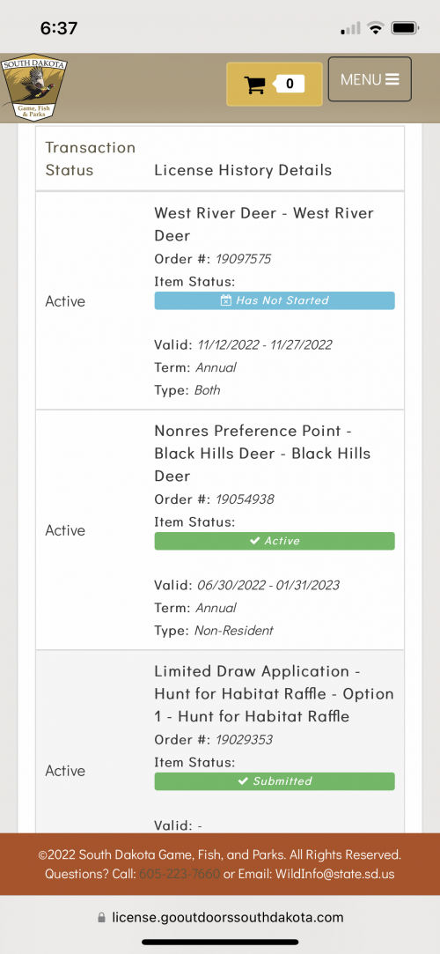Select the Has Not Started status bar

click(x=275, y=300)
